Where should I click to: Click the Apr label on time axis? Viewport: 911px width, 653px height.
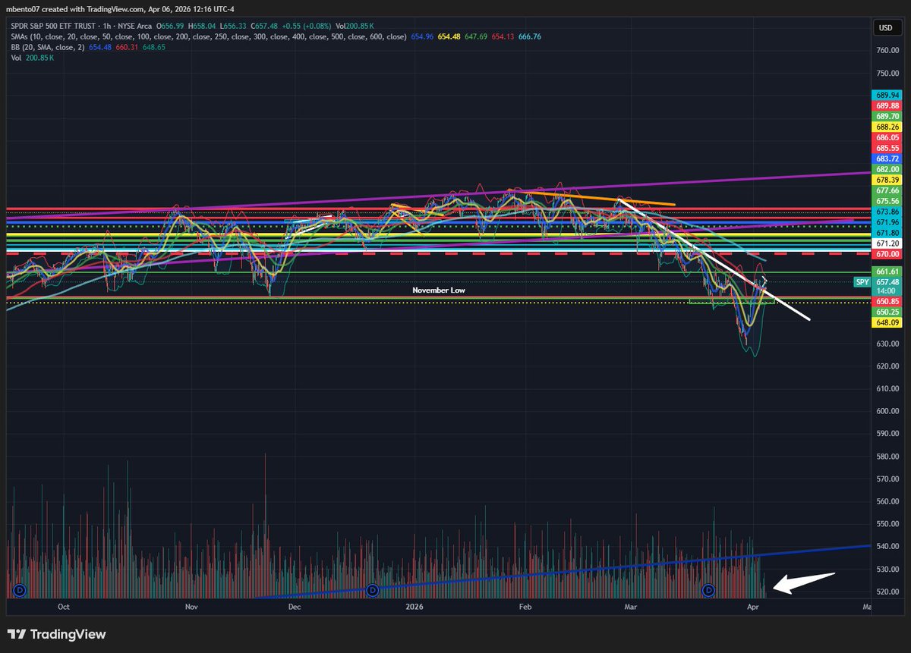[x=752, y=607]
